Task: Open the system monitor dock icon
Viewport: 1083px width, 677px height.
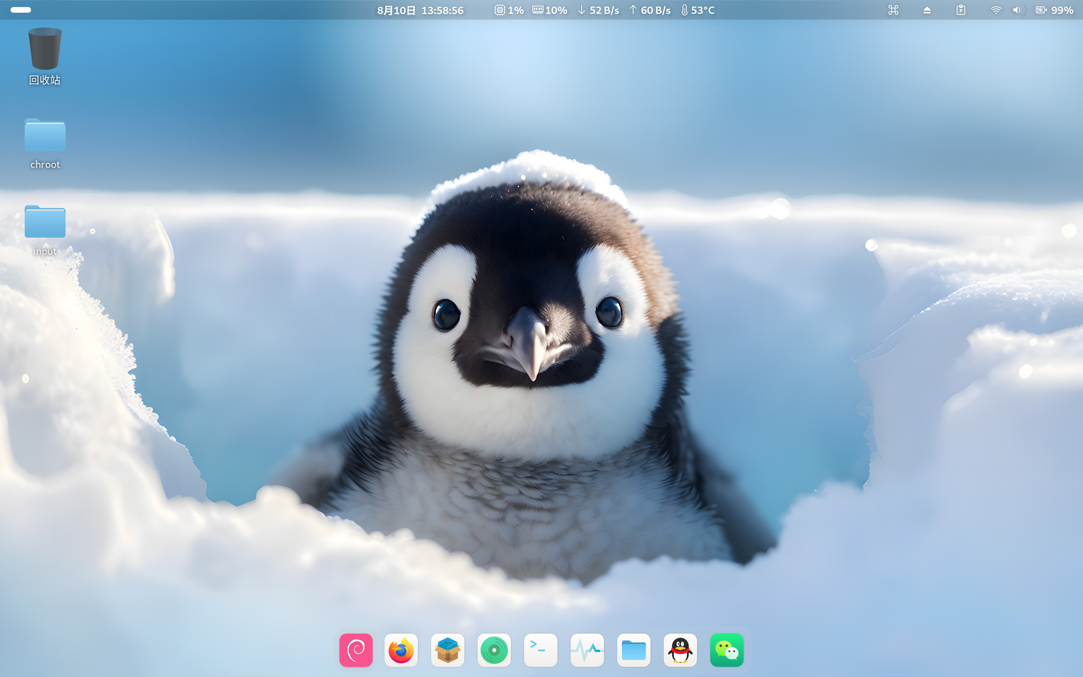Action: pyautogui.click(x=587, y=650)
